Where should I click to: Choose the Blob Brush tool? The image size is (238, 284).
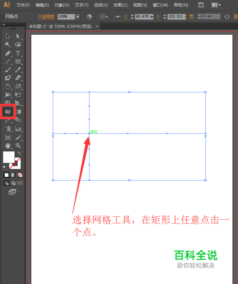tap(8, 78)
